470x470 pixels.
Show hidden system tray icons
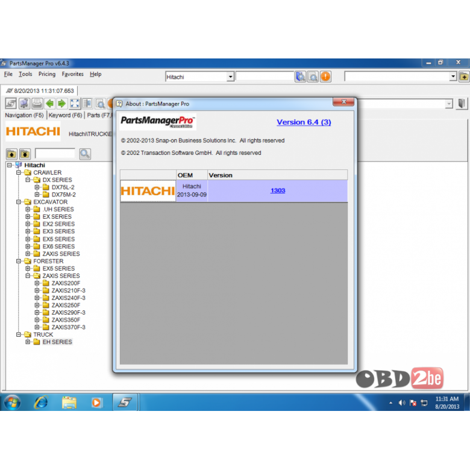pyautogui.click(x=390, y=403)
